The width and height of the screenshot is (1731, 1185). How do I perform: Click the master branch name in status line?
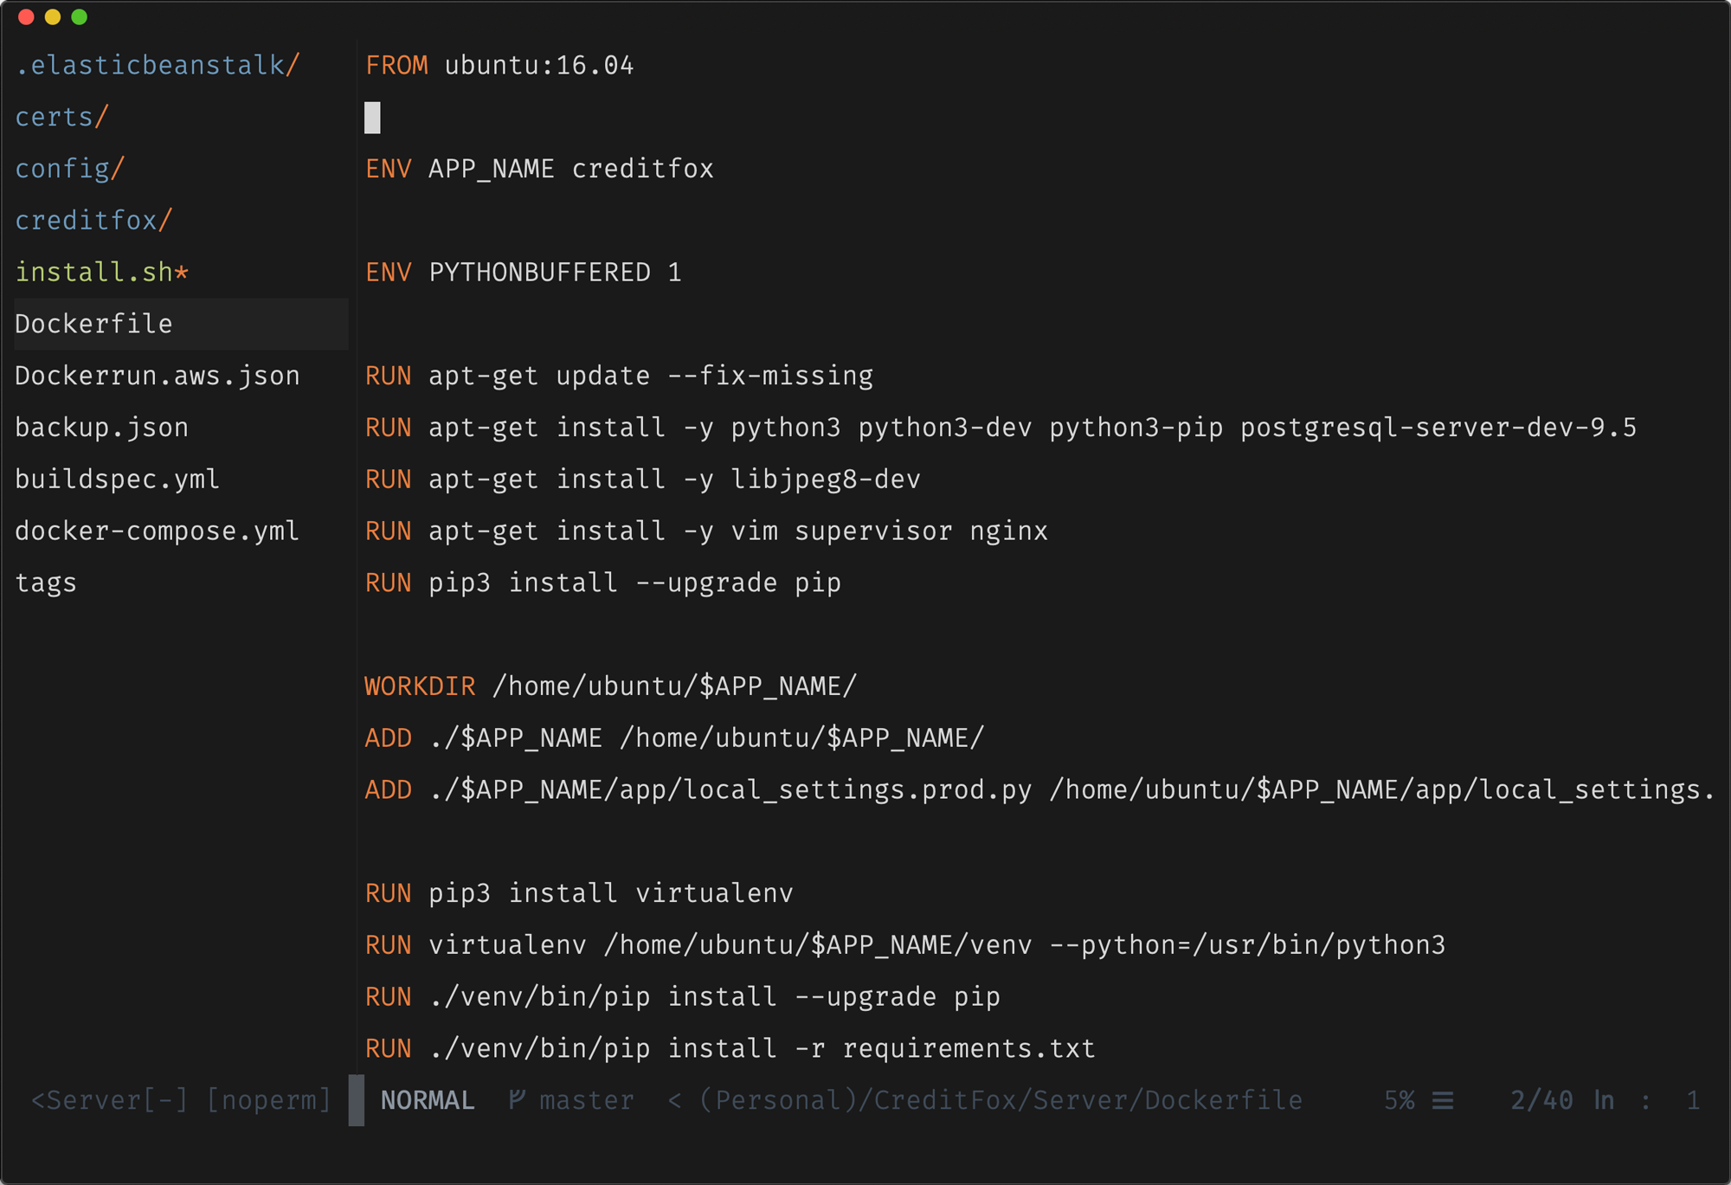pos(587,1100)
